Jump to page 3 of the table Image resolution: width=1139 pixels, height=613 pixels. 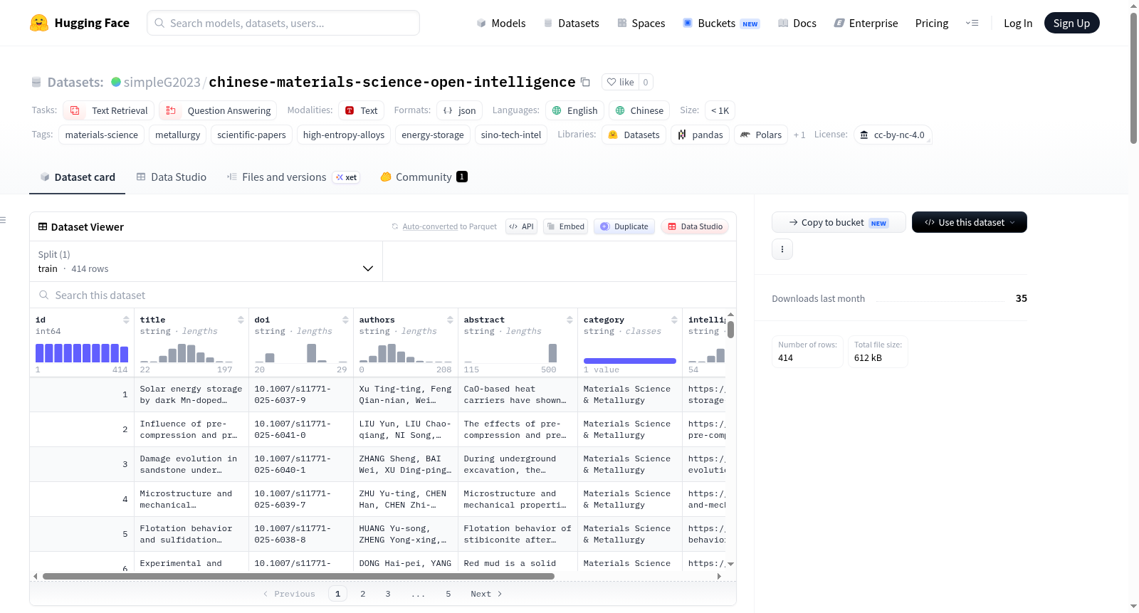coord(387,594)
